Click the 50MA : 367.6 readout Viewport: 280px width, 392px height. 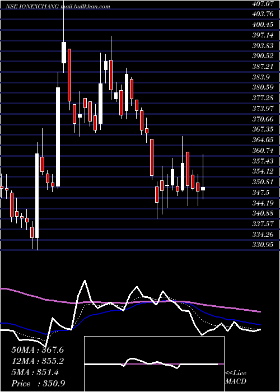(x=38, y=350)
